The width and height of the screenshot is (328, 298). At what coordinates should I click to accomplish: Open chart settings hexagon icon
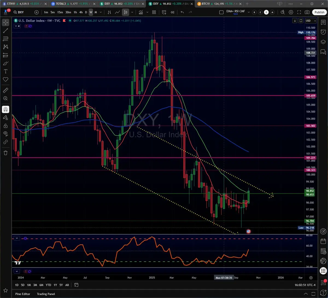291,12
